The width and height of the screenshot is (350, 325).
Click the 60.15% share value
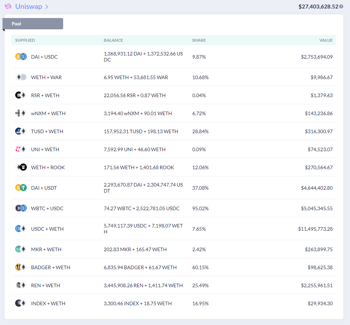point(200,267)
